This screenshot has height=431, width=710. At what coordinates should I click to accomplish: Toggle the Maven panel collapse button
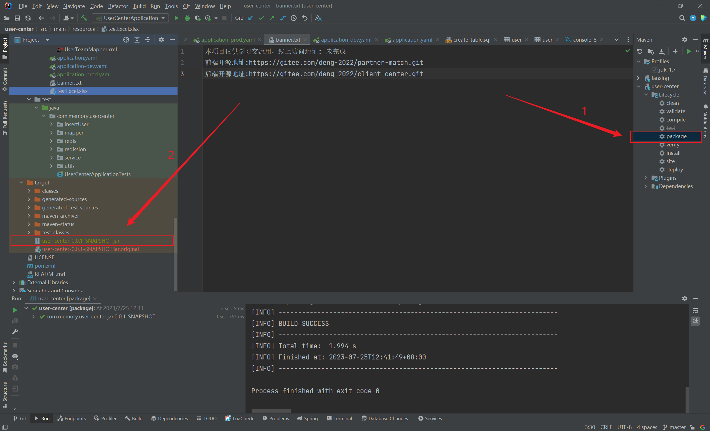pos(696,40)
